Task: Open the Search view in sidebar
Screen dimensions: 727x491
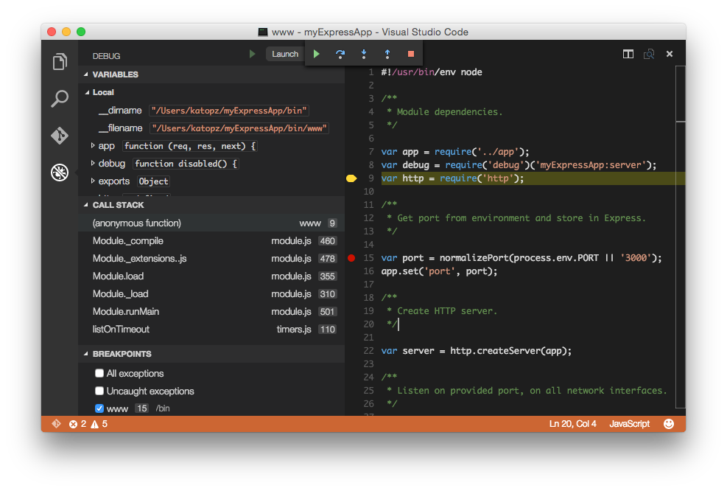Action: (x=60, y=98)
